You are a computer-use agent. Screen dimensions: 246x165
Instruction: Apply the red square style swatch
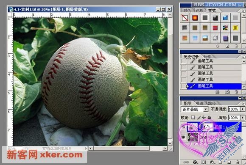[x=215, y=28]
